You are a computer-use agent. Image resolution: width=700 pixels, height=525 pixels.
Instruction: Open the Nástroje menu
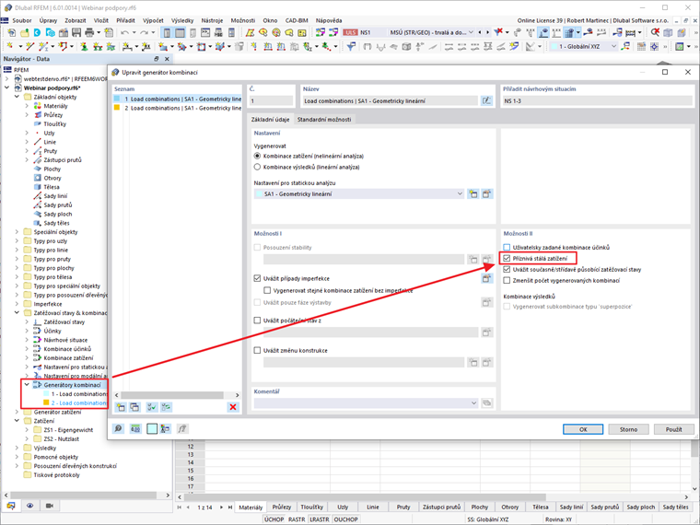[x=212, y=20]
